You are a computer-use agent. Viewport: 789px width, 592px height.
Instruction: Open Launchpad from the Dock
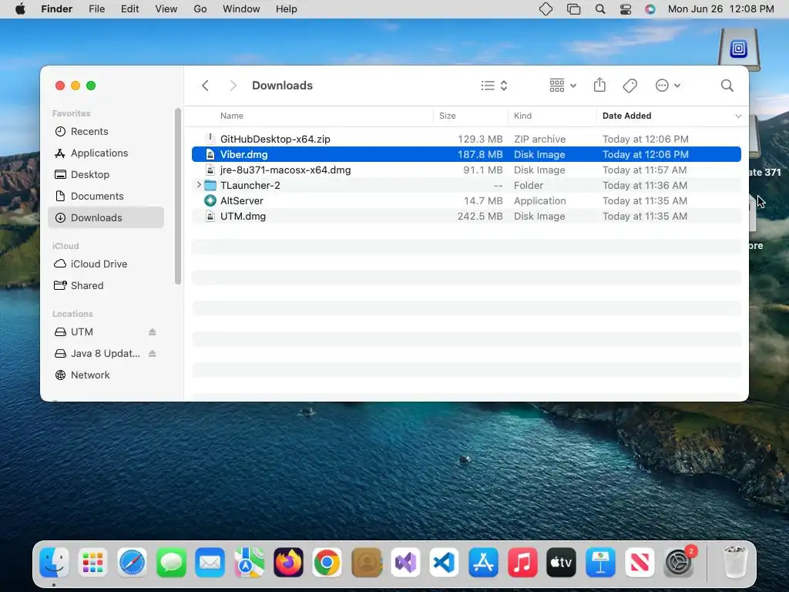93,562
